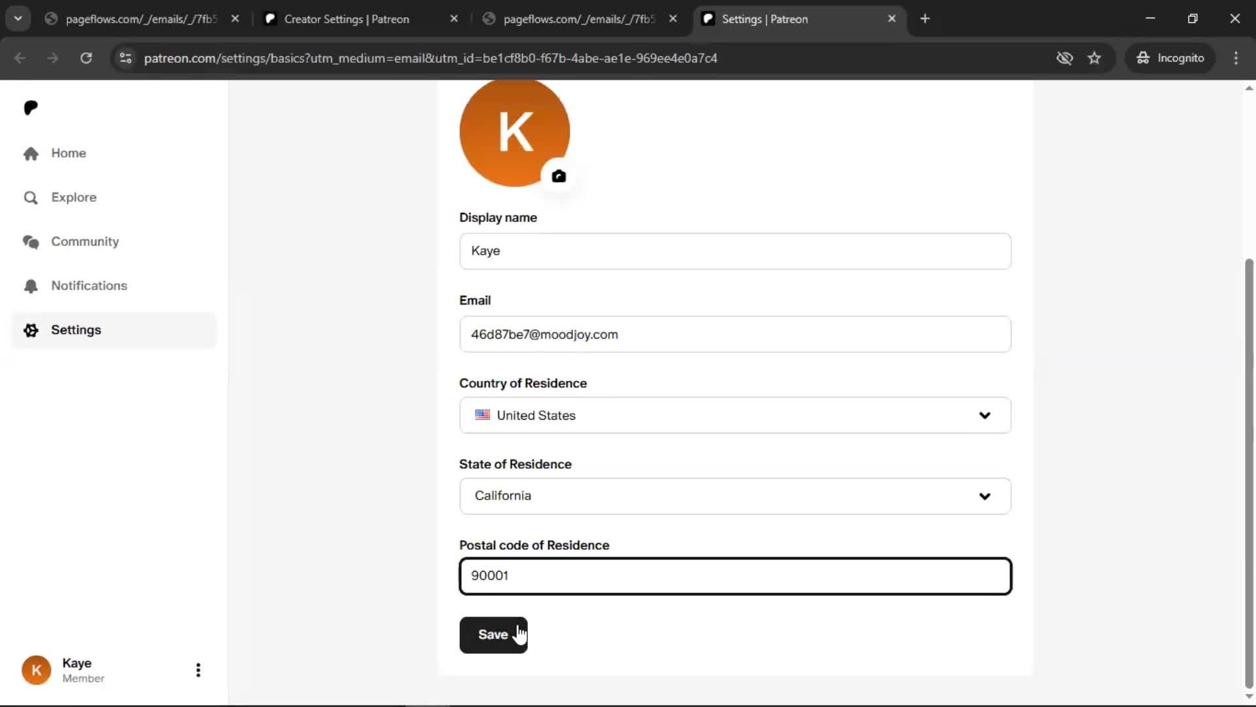Image resolution: width=1256 pixels, height=707 pixels.
Task: Switch to the first pageflows.com tab
Action: coord(141,19)
